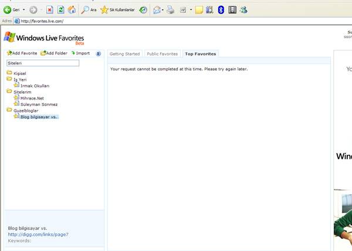
Task: Click the Add Folder button
Action: tap(53, 53)
